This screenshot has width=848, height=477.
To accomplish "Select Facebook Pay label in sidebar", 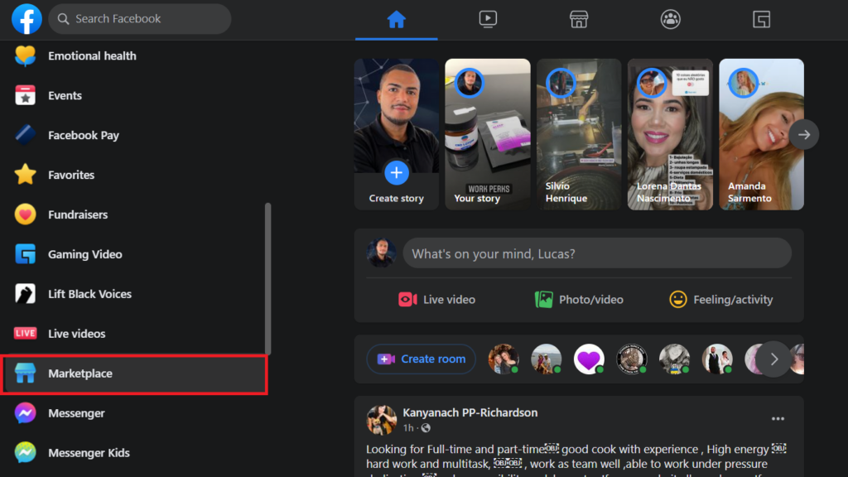I will pos(84,135).
